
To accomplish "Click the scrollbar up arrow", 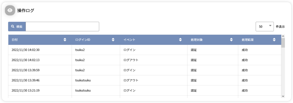I will pyautogui.click(x=283, y=36).
